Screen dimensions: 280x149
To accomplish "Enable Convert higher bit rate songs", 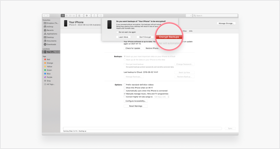I will pyautogui.click(x=125, y=97).
